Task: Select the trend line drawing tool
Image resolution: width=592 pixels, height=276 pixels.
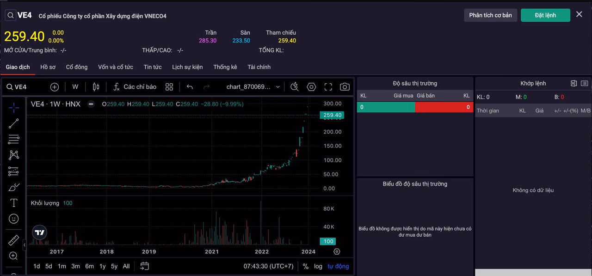Action: pyautogui.click(x=14, y=123)
